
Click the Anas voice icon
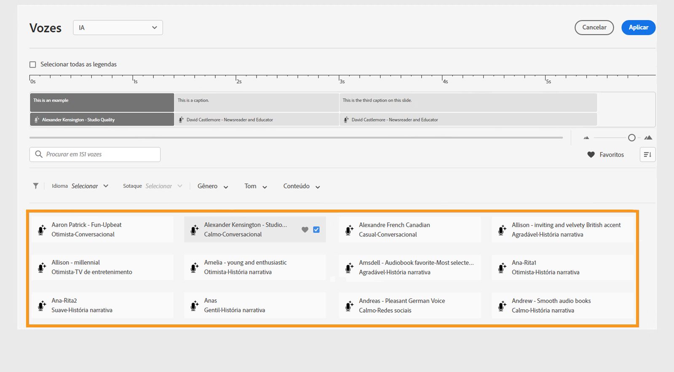[194, 306]
